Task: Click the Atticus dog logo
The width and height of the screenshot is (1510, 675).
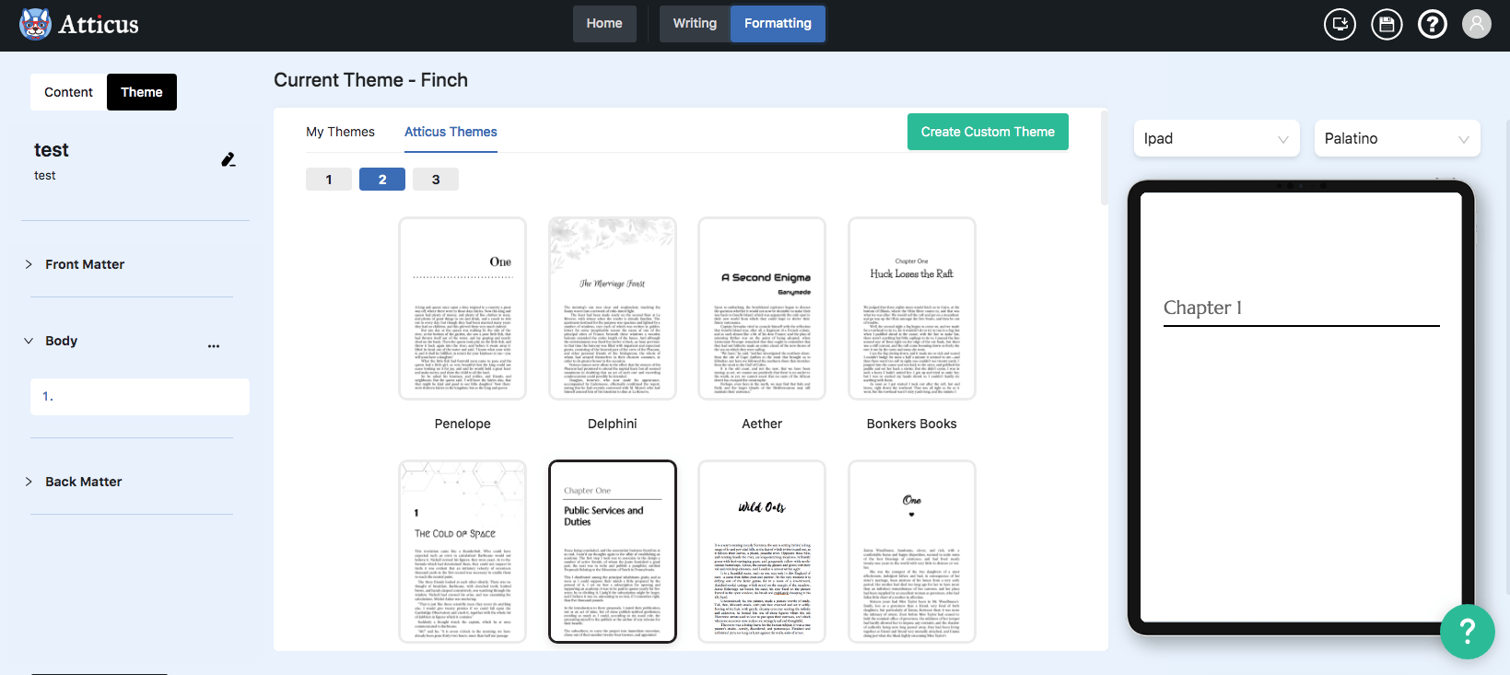Action: 36,24
